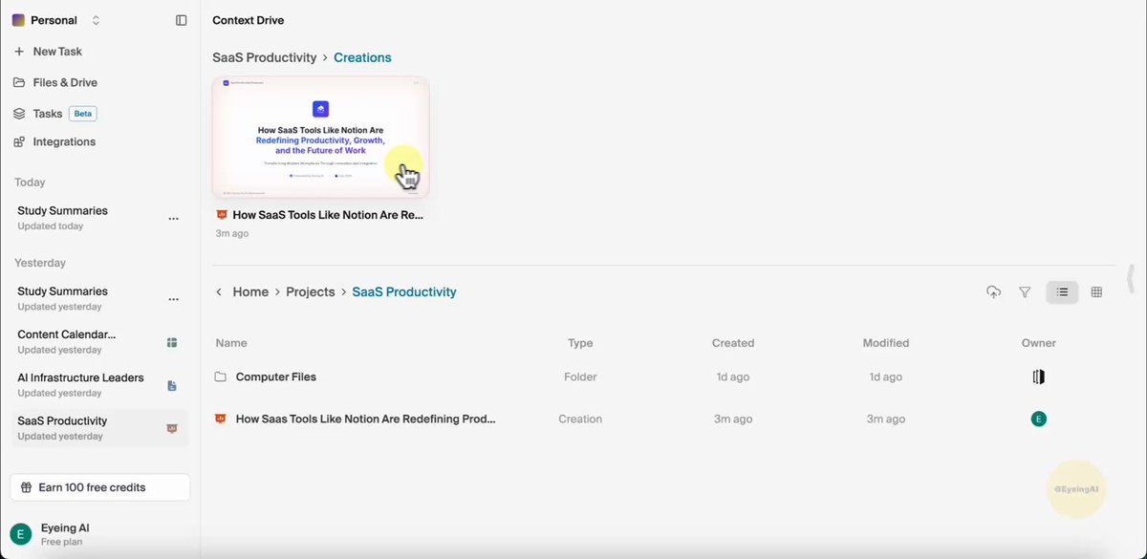Click the Tasks layers icon

[x=19, y=114]
